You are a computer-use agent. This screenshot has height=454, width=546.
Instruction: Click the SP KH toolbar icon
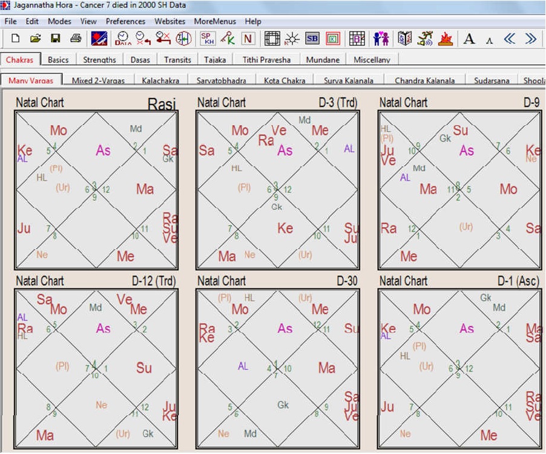(x=208, y=39)
